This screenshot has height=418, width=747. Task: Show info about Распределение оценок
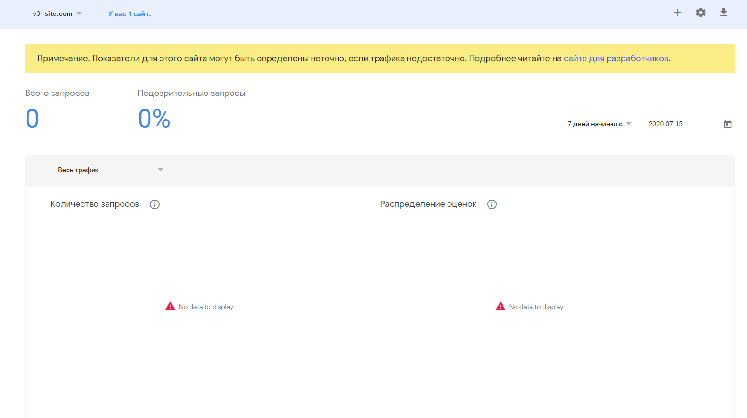(x=492, y=204)
